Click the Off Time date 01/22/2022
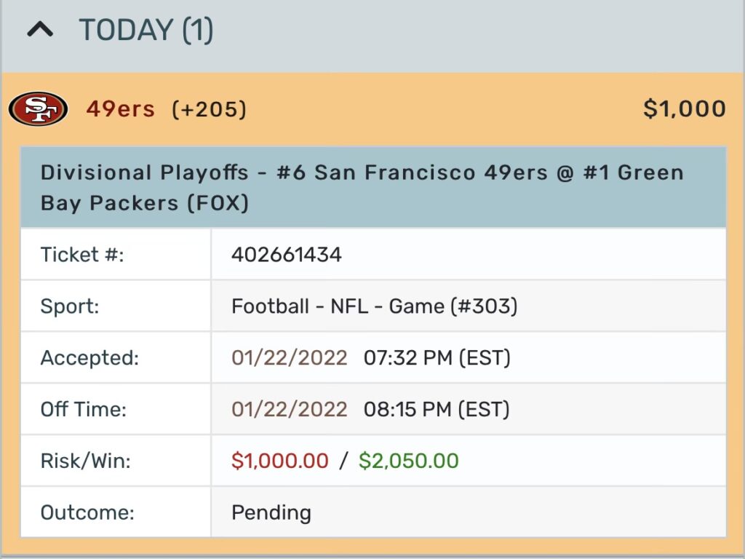The width and height of the screenshot is (745, 559). point(290,410)
